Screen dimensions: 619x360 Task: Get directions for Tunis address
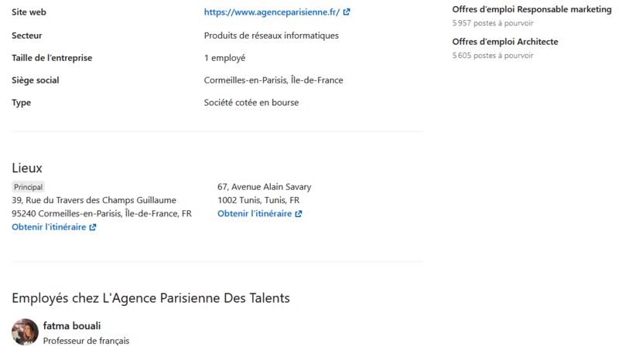(x=255, y=214)
